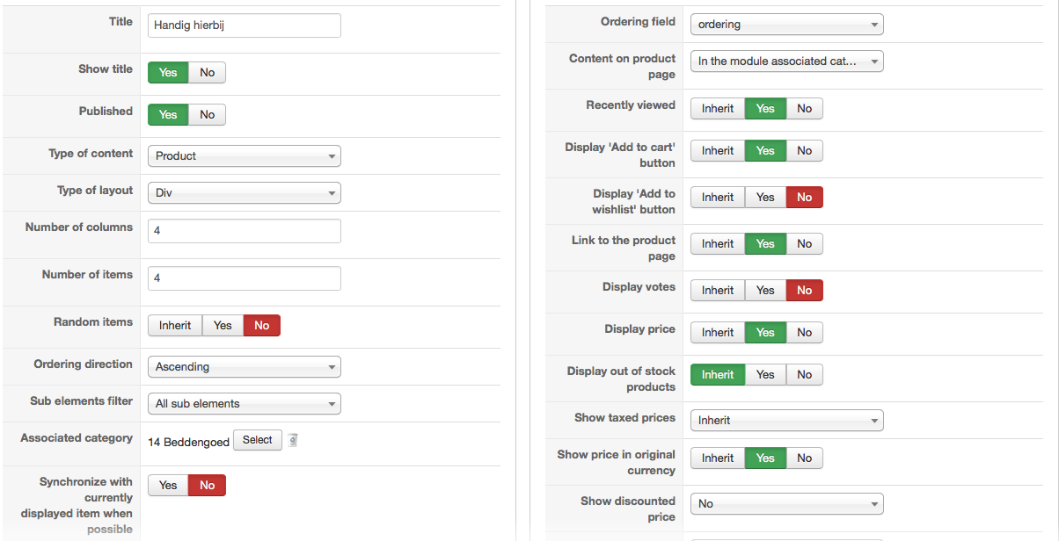Expand the Type of layout dropdown
The height and width of the screenshot is (541, 1059).
[244, 192]
